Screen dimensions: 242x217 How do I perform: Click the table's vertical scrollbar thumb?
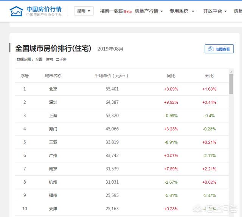click(231, 84)
